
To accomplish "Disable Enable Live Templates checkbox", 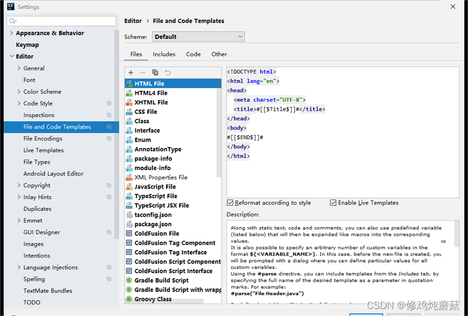I will (333, 203).
